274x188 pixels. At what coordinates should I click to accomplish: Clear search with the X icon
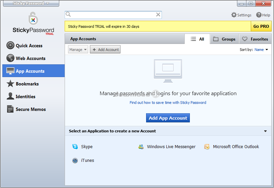coord(158,15)
